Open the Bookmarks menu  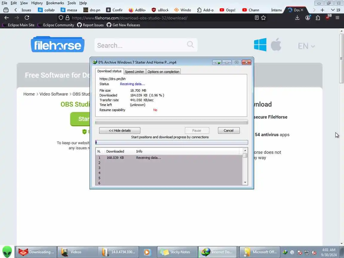(55, 3)
